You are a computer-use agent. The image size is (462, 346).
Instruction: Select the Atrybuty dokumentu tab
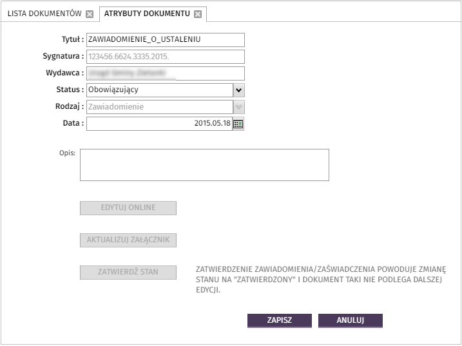[147, 14]
